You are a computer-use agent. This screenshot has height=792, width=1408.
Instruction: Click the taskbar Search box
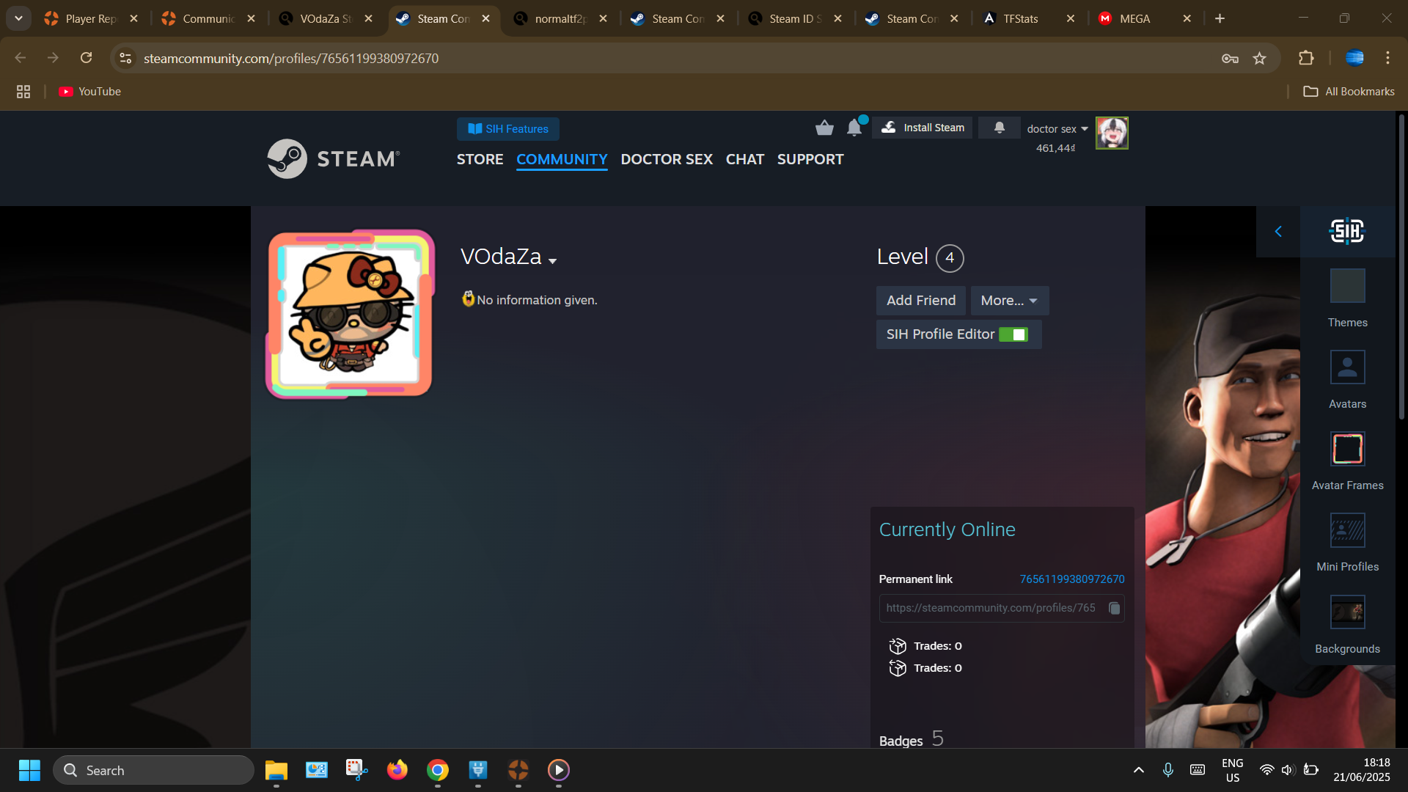coord(153,770)
